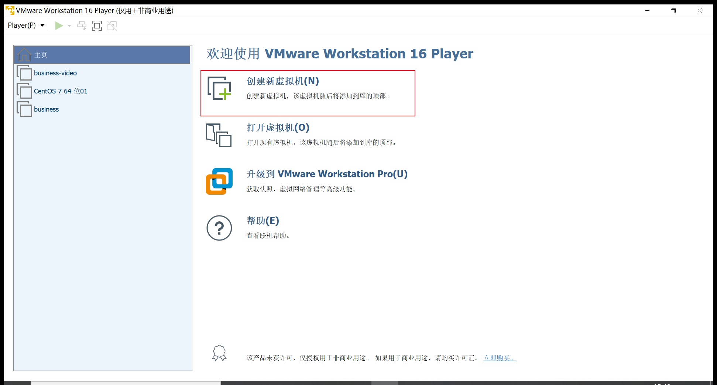Click text 查看联机帮助
This screenshot has height=385, width=717.
(x=269, y=236)
